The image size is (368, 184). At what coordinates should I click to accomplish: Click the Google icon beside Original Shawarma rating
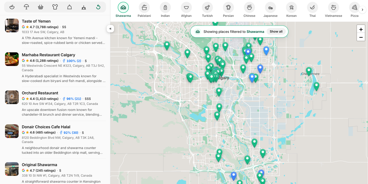(23, 171)
